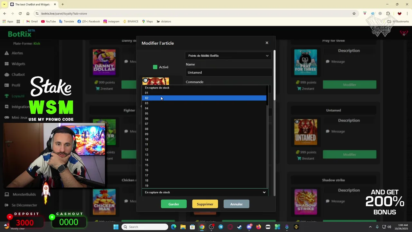Select 'En rupture de stock' list option
The height and width of the screenshot is (232, 412).
click(204, 88)
